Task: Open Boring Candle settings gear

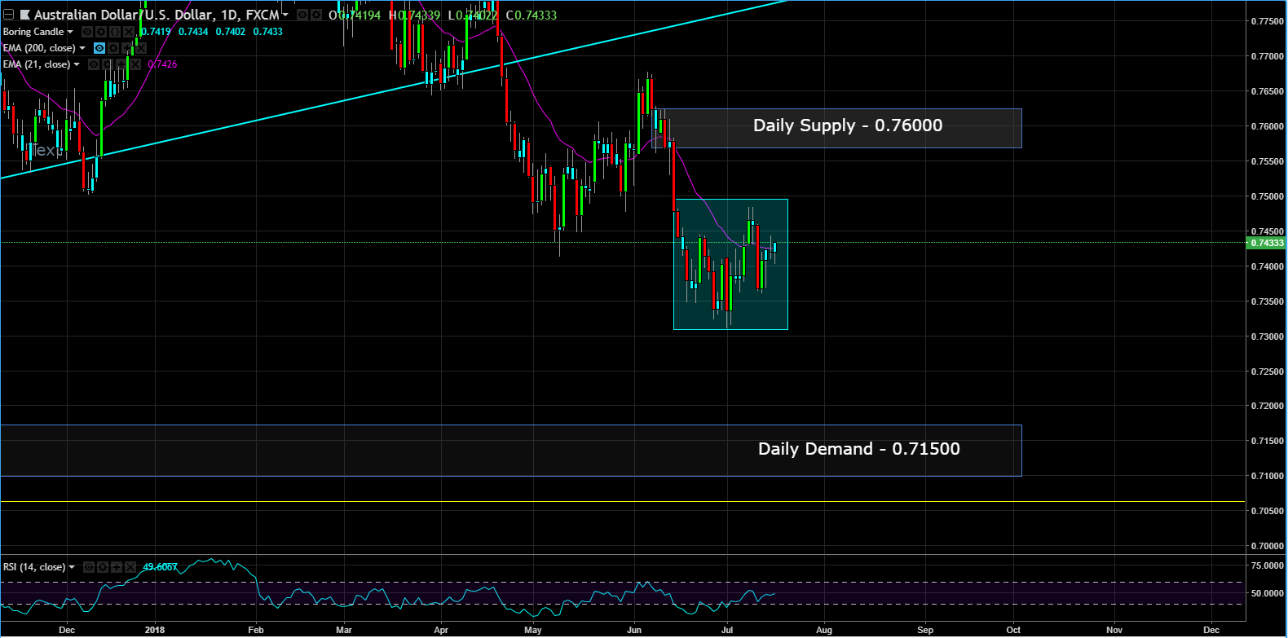Action: 101,32
